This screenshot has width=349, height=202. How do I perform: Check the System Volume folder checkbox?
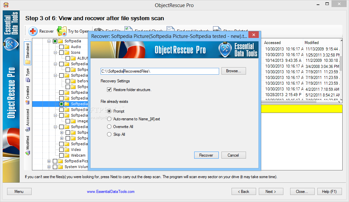pos(55,167)
